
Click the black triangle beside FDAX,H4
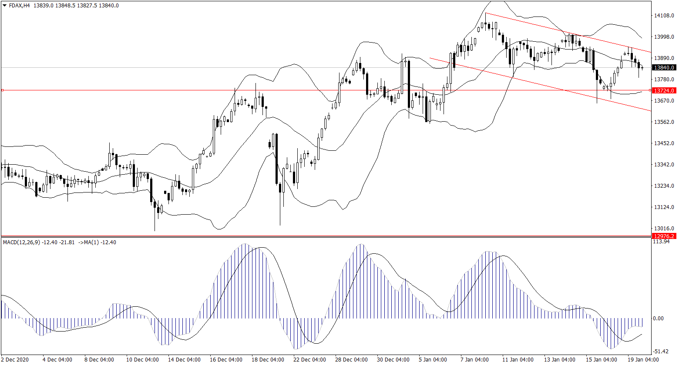pyautogui.click(x=4, y=6)
